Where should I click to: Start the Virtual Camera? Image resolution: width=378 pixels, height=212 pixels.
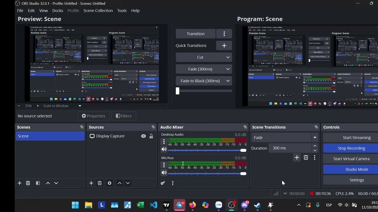click(x=351, y=159)
